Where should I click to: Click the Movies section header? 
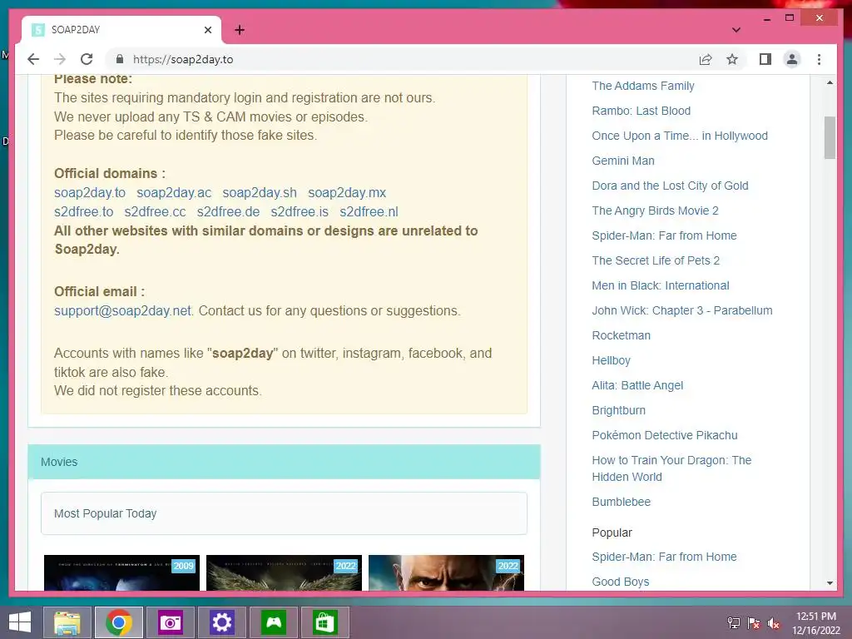pos(285,462)
